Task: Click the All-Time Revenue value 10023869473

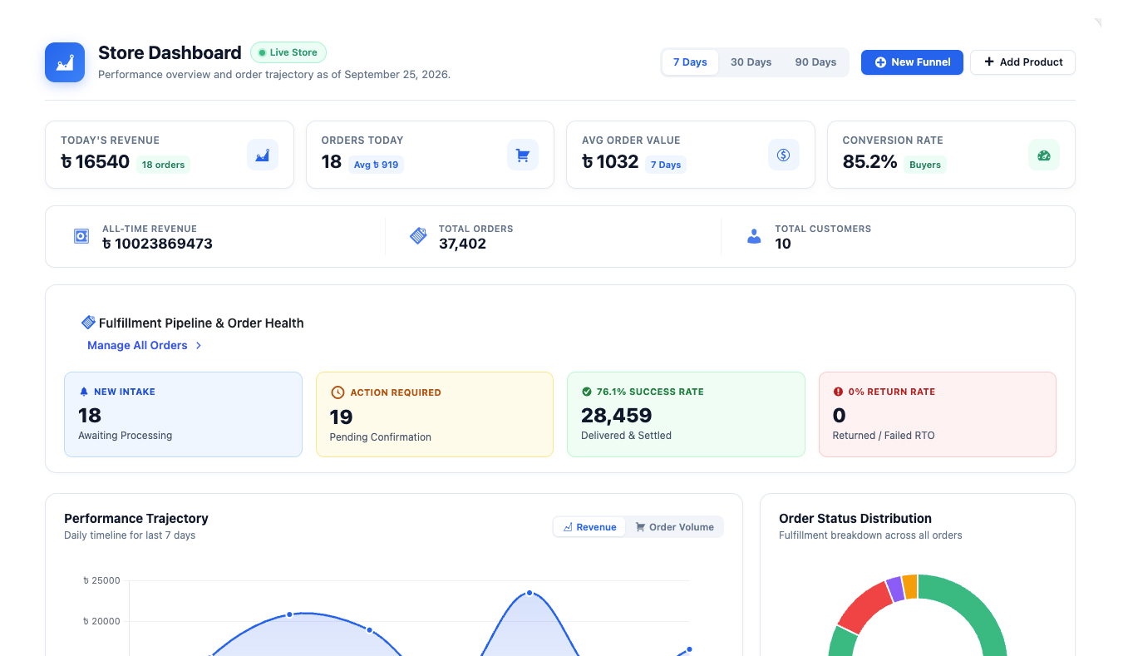Action: [157, 244]
